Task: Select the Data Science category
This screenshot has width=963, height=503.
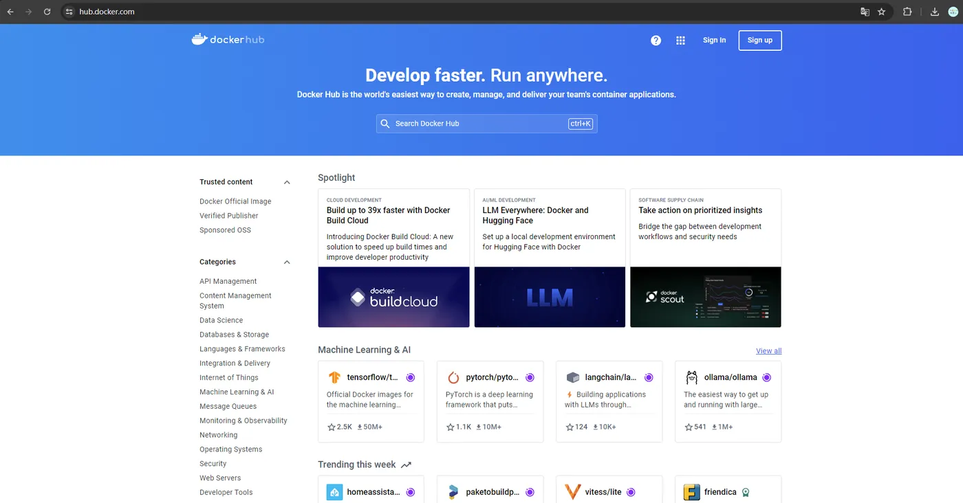Action: pos(221,320)
